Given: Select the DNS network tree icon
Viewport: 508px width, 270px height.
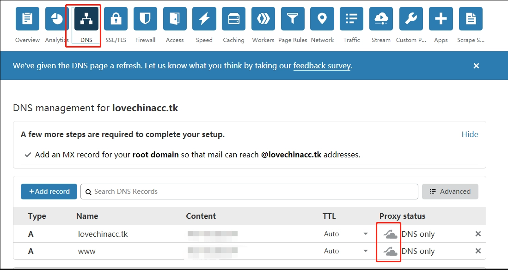Looking at the screenshot, I should tap(86, 19).
